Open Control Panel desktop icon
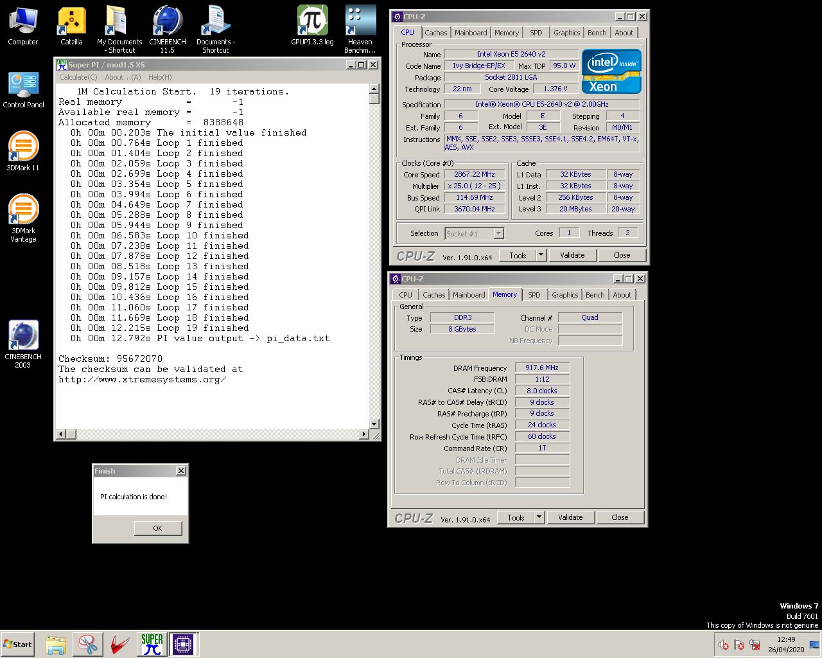822x658 pixels. [x=24, y=90]
